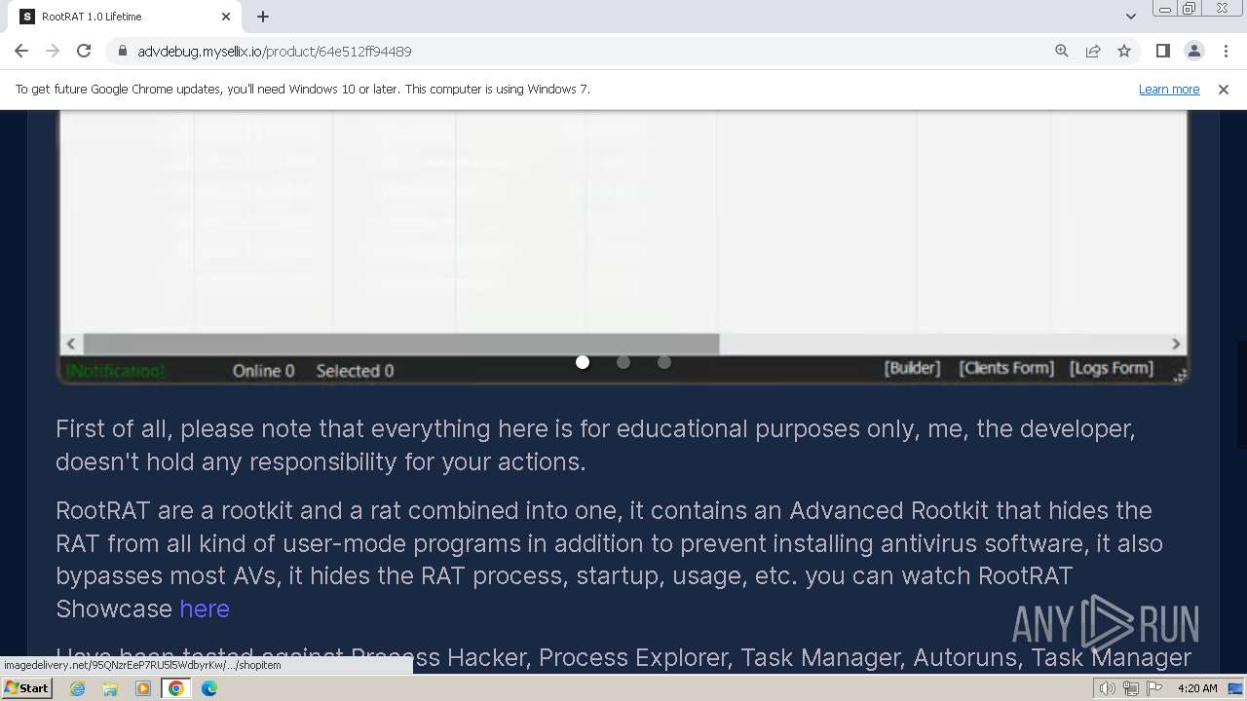The image size is (1247, 701).
Task: Click the [Logs Form] label
Action: tap(1112, 368)
